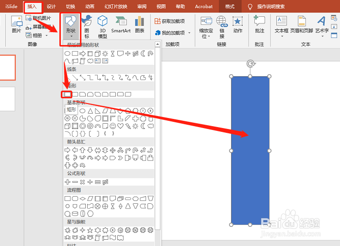Select the freeform shape line tool
340x246 pixels.
pyautogui.click(x=143, y=78)
